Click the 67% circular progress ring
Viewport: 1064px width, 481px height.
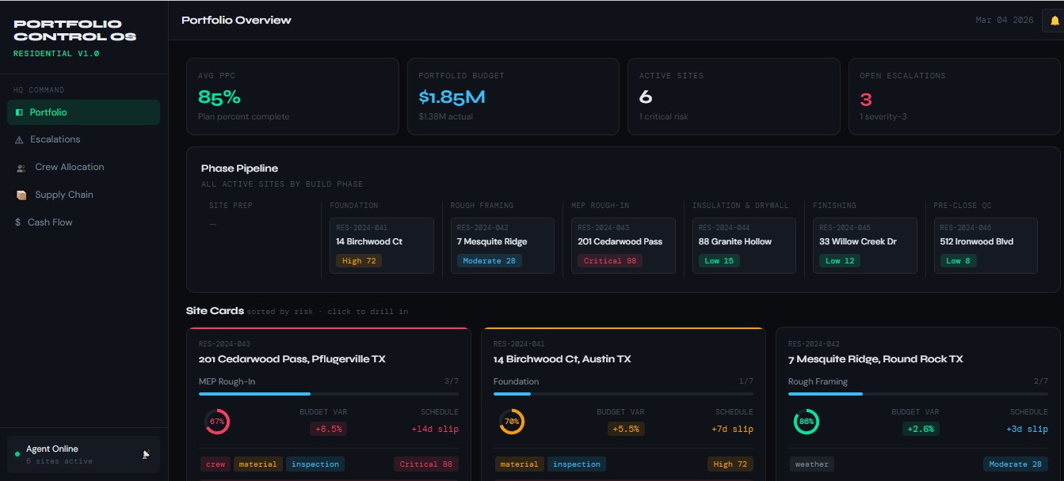tap(217, 422)
